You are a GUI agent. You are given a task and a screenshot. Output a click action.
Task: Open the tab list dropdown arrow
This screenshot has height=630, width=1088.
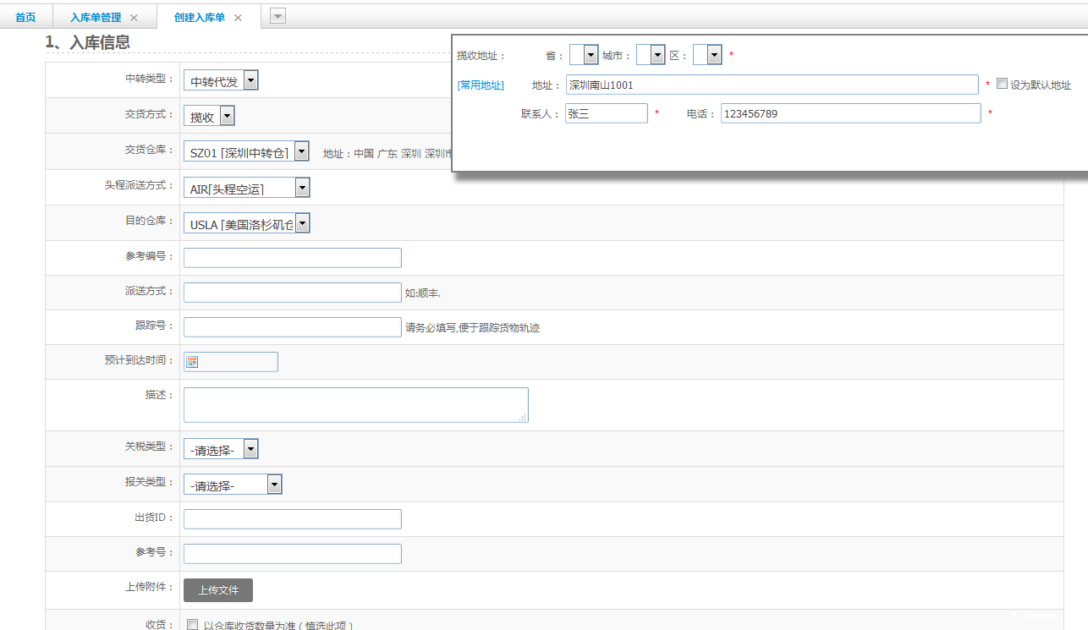point(277,16)
